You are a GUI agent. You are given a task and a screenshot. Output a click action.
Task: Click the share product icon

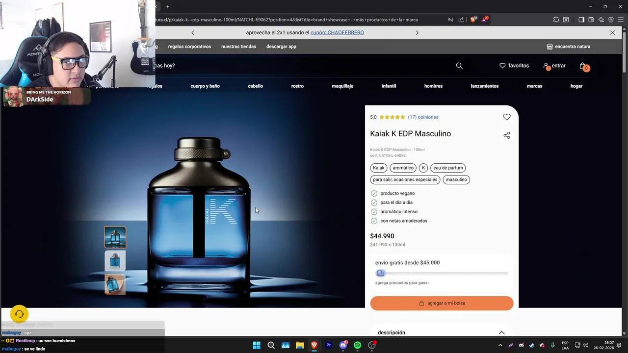pos(507,135)
